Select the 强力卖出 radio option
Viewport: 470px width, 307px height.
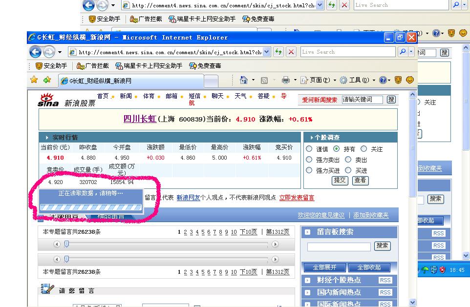pyautogui.click(x=309, y=160)
